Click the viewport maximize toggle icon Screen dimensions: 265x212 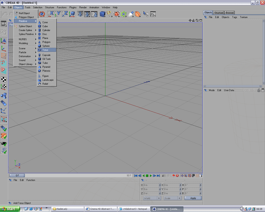click(x=201, y=21)
